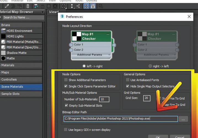Open the Select menu
The width and height of the screenshot is (198, 138).
[x=41, y=1]
